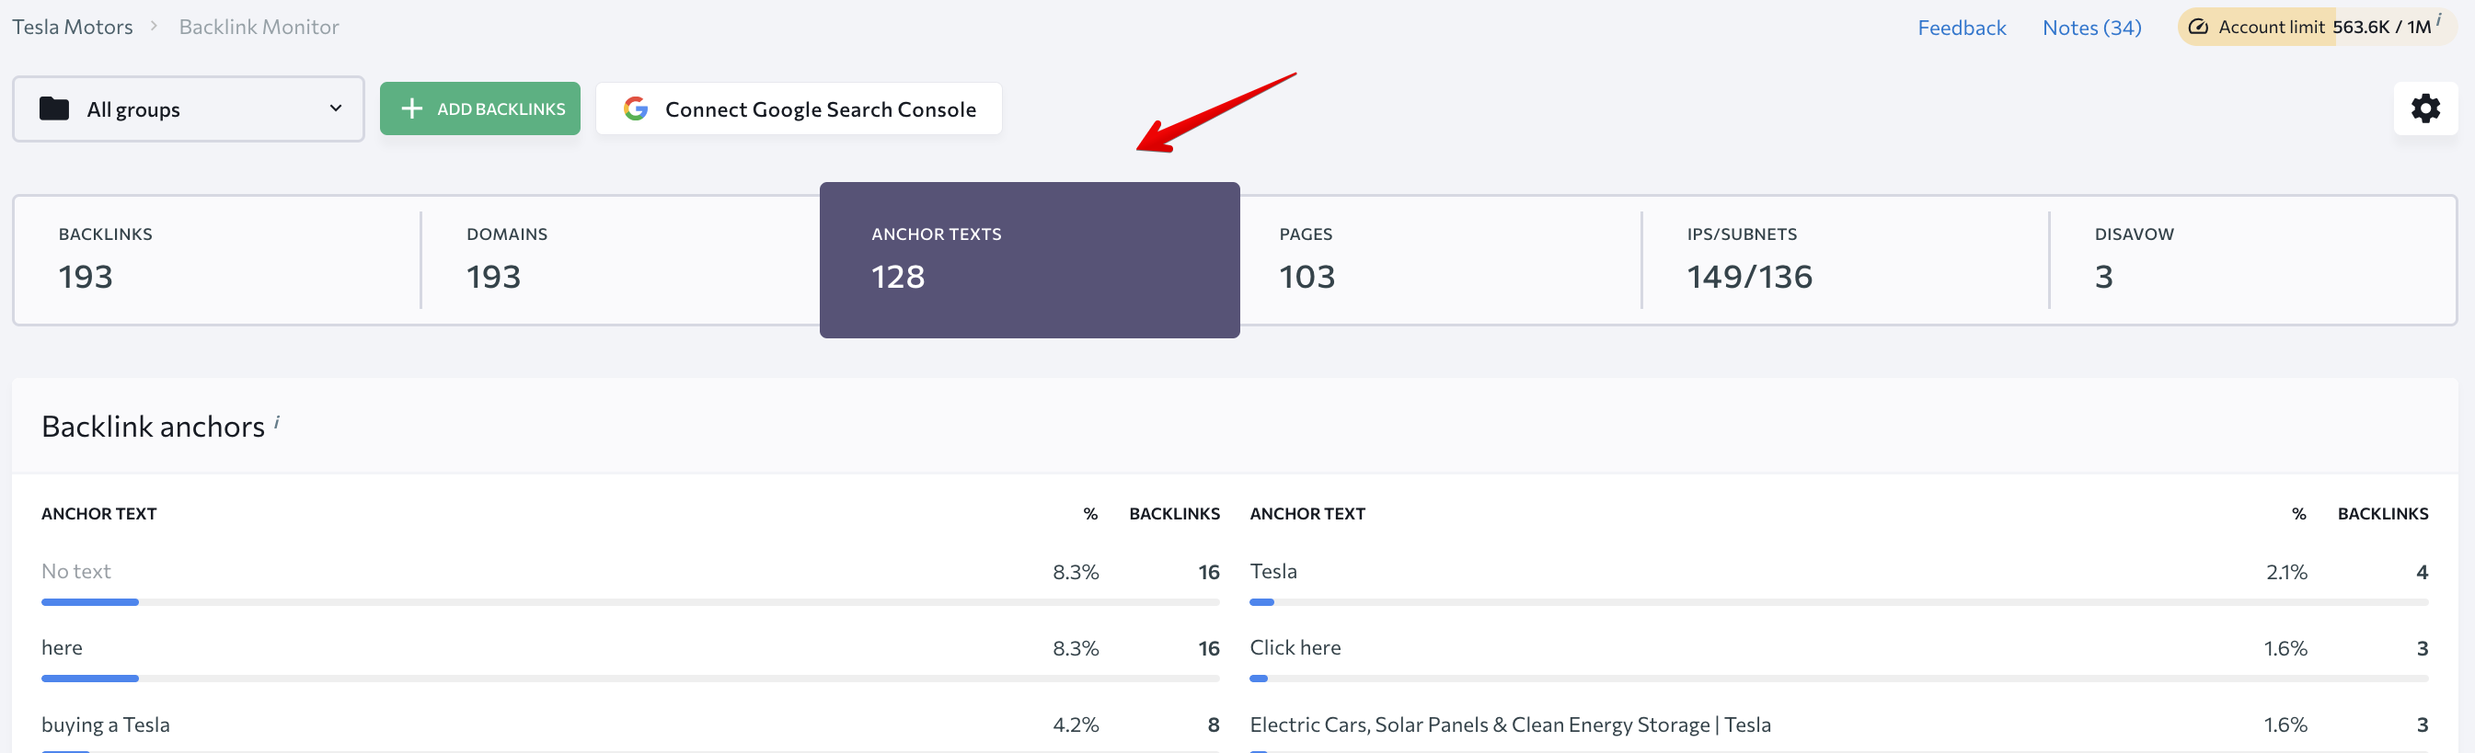
Task: Click backlinks count 8 for buying a Tesla
Action: 1214,725
